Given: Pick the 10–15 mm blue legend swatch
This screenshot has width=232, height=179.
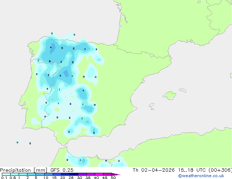Looking at the screenshot, I should [48, 174].
